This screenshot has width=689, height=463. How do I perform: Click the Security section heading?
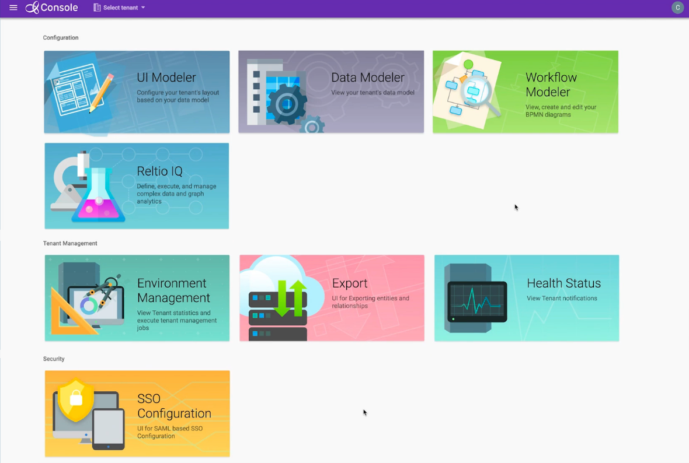[x=54, y=359]
